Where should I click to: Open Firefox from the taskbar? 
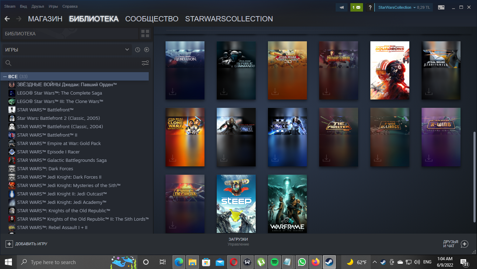point(316,262)
